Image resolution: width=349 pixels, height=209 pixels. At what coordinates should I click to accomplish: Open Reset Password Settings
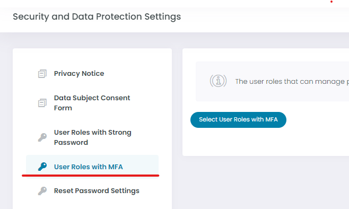point(97,191)
